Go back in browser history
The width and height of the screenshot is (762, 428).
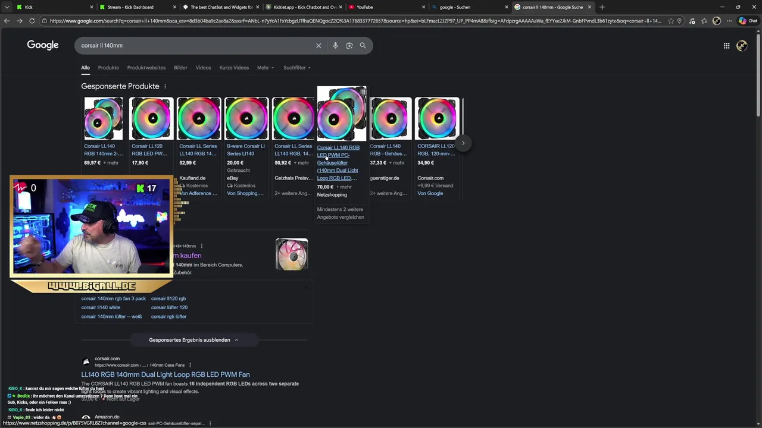pyautogui.click(x=7, y=21)
